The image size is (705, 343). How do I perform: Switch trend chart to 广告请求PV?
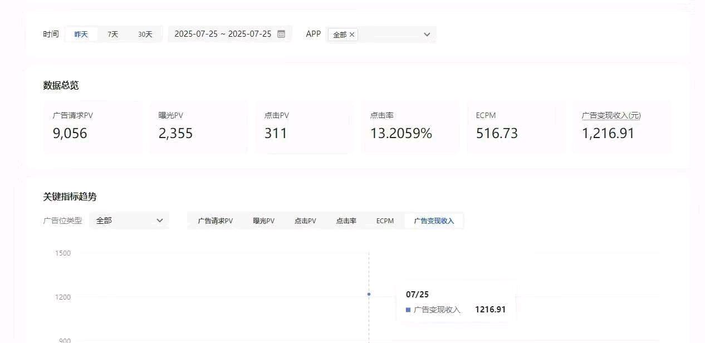pyautogui.click(x=216, y=221)
